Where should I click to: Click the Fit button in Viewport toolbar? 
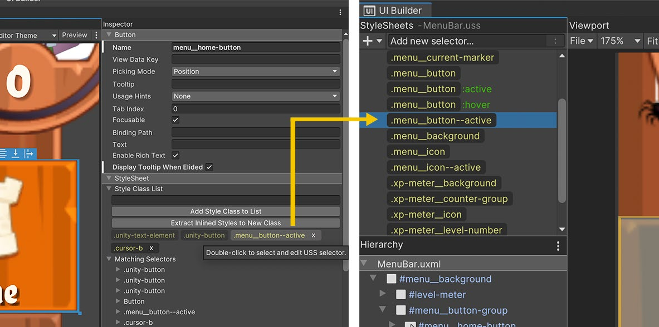pyautogui.click(x=652, y=41)
